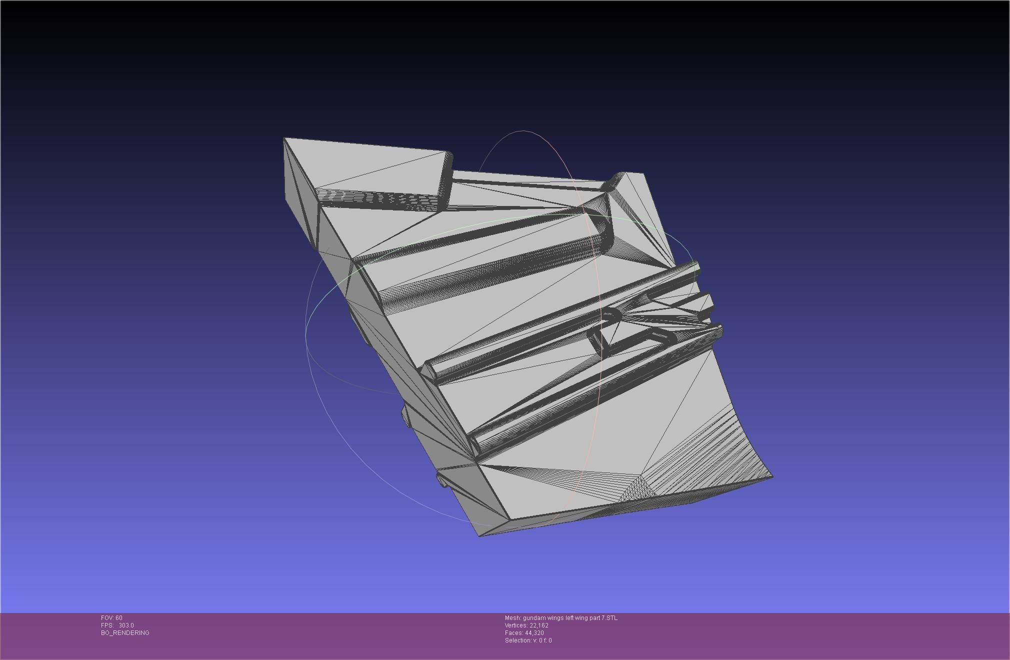
Task: Click the BO_RENDERING status text
Action: point(125,633)
